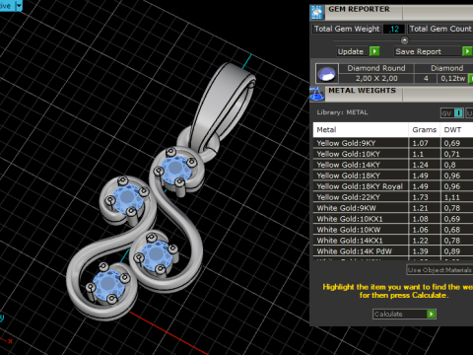The height and width of the screenshot is (355, 473).
Task: Click the Total Gem Count label
Action: 440,29
